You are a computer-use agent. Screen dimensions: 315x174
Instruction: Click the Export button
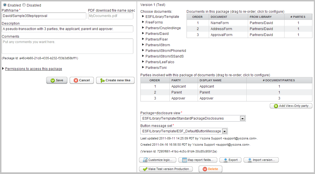pyautogui.click(x=230, y=160)
